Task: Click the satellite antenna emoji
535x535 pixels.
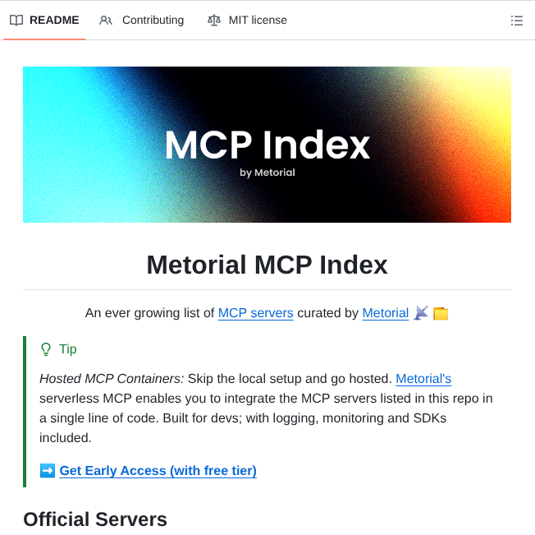Action: (x=421, y=313)
